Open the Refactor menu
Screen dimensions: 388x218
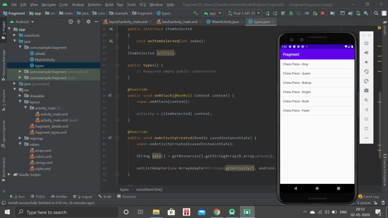pos(94,5)
